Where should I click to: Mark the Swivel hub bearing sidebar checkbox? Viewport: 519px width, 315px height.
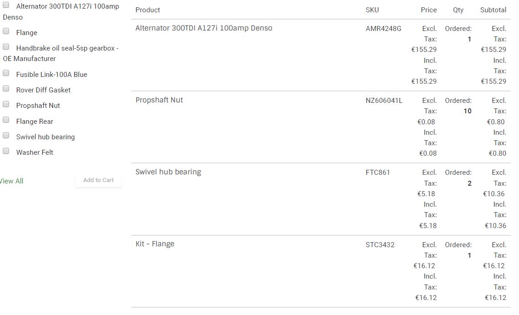(x=6, y=136)
